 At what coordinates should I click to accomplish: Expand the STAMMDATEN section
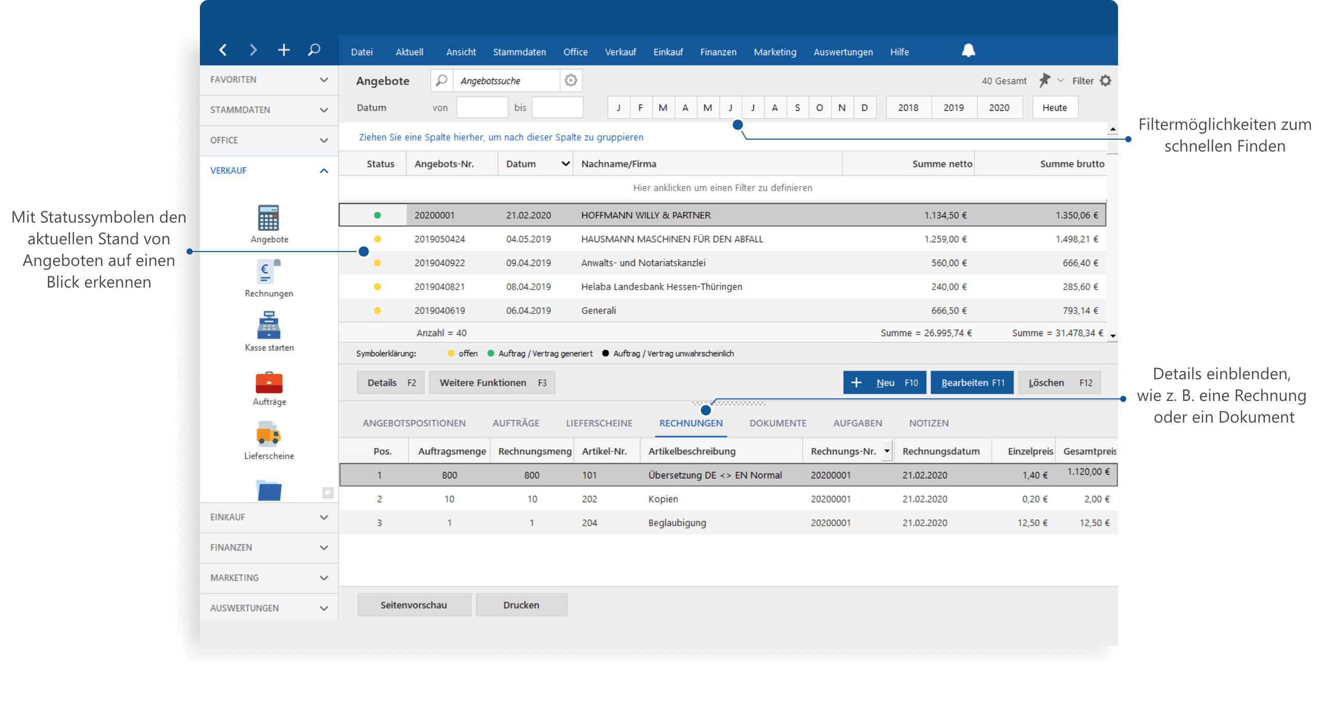(268, 110)
